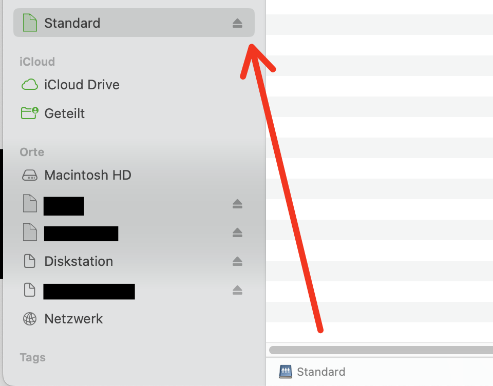Image resolution: width=493 pixels, height=386 pixels.
Task: Eject the redacted volume directly above Diskstation
Action: coord(237,233)
